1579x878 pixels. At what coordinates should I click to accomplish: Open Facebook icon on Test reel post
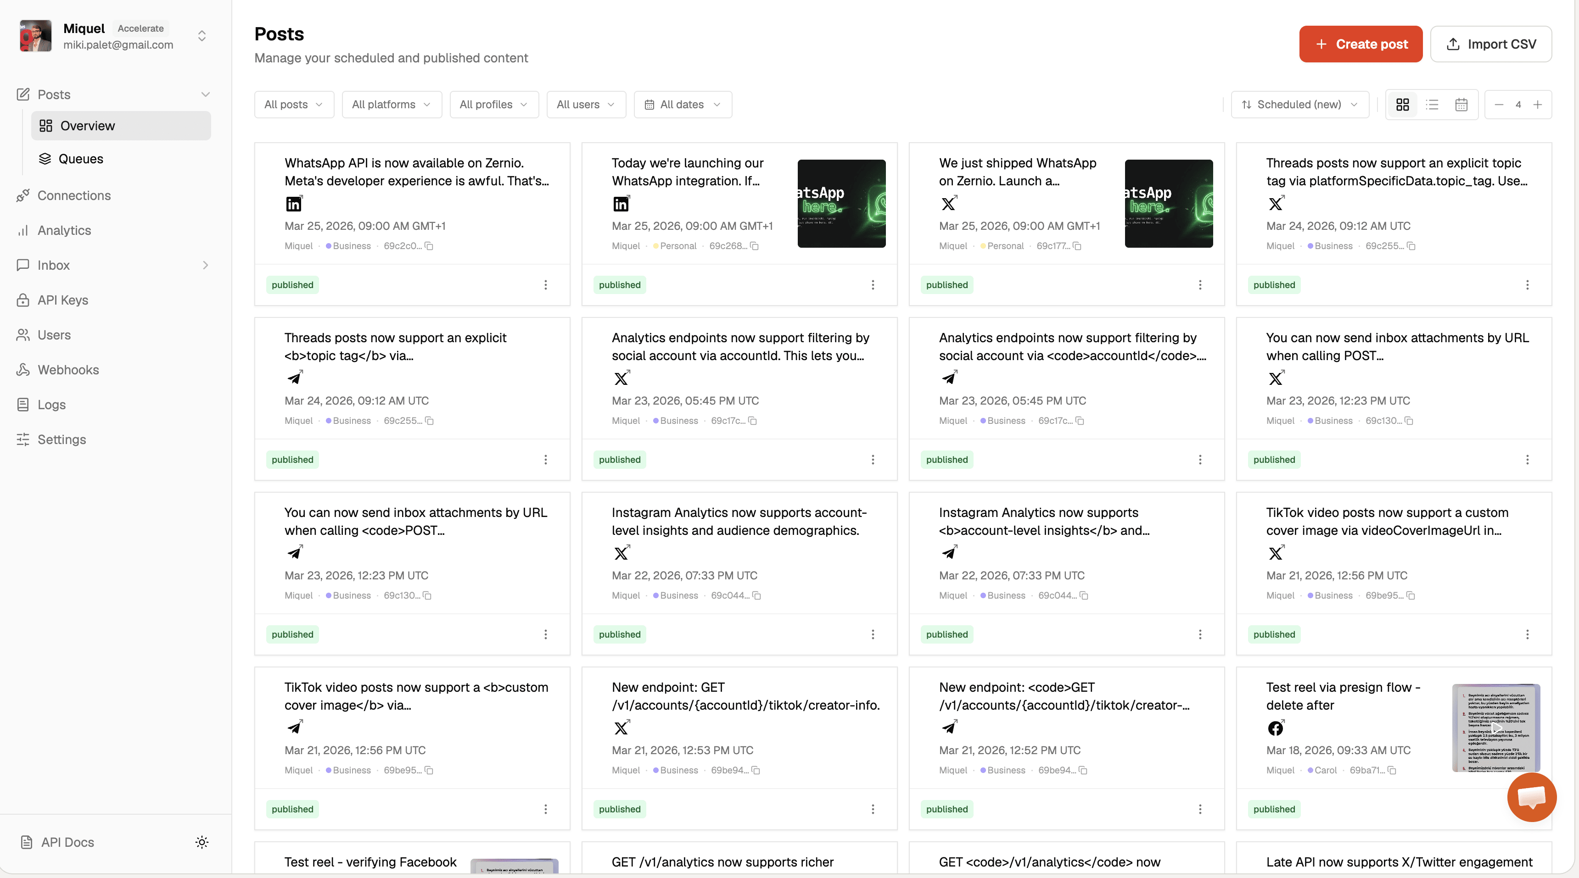(1276, 728)
